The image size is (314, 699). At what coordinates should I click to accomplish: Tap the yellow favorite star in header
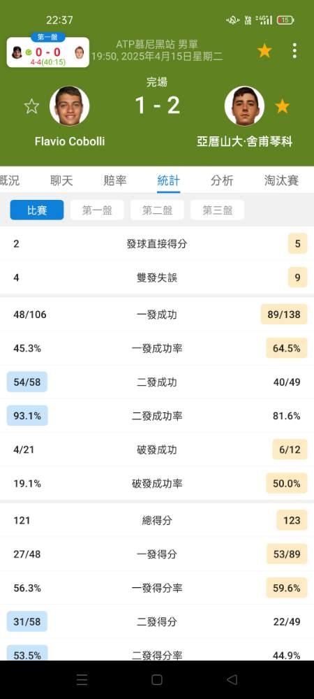click(264, 51)
